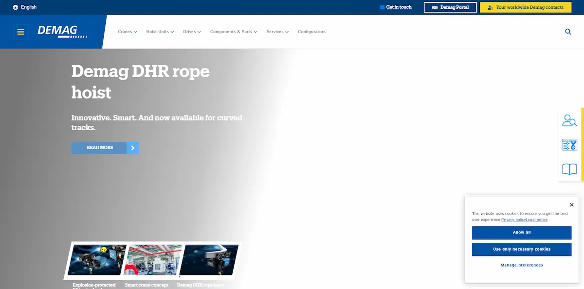Open the search magnifier icon
The width and height of the screenshot is (584, 289).
point(568,32)
